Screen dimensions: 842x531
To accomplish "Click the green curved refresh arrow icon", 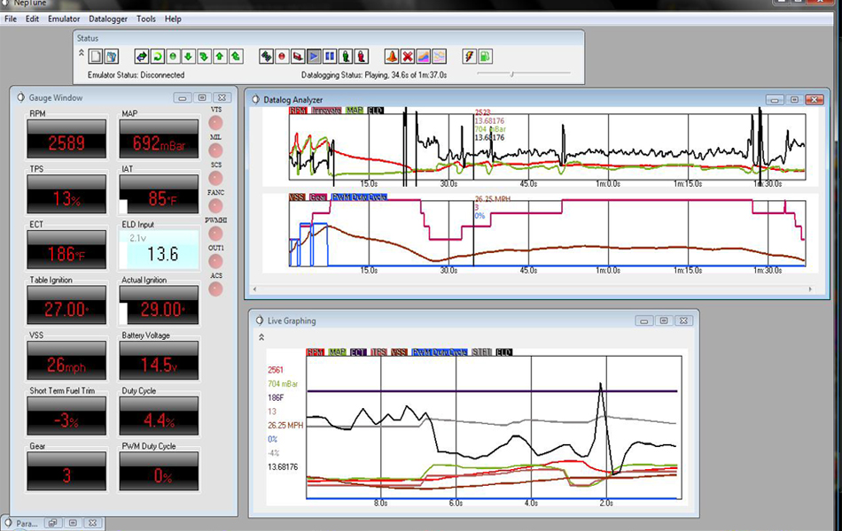I will point(158,57).
